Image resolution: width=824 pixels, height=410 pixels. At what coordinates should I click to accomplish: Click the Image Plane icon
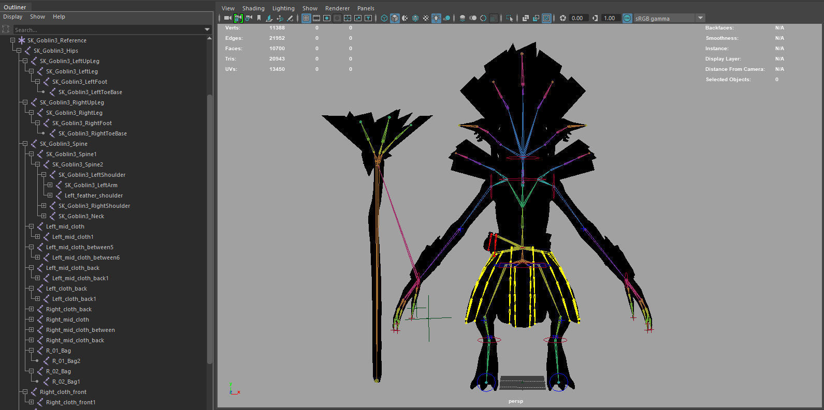269,18
